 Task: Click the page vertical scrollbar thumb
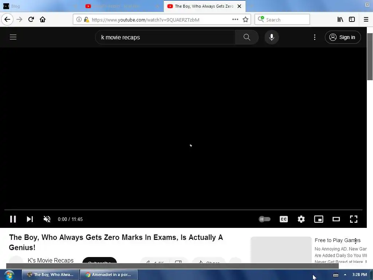click(x=370, y=57)
